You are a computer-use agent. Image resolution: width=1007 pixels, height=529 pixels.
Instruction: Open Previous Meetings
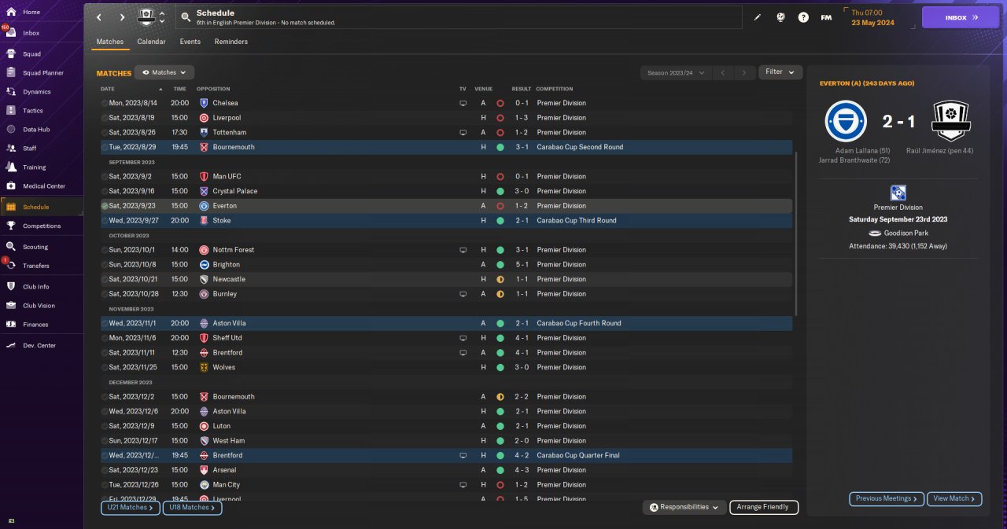(887, 498)
